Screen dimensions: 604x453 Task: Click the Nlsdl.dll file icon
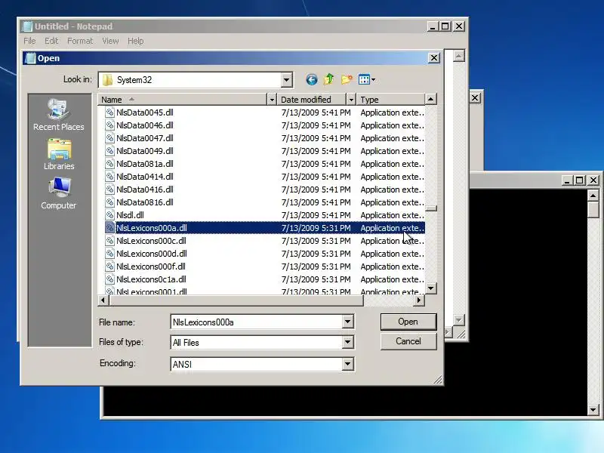[110, 215]
